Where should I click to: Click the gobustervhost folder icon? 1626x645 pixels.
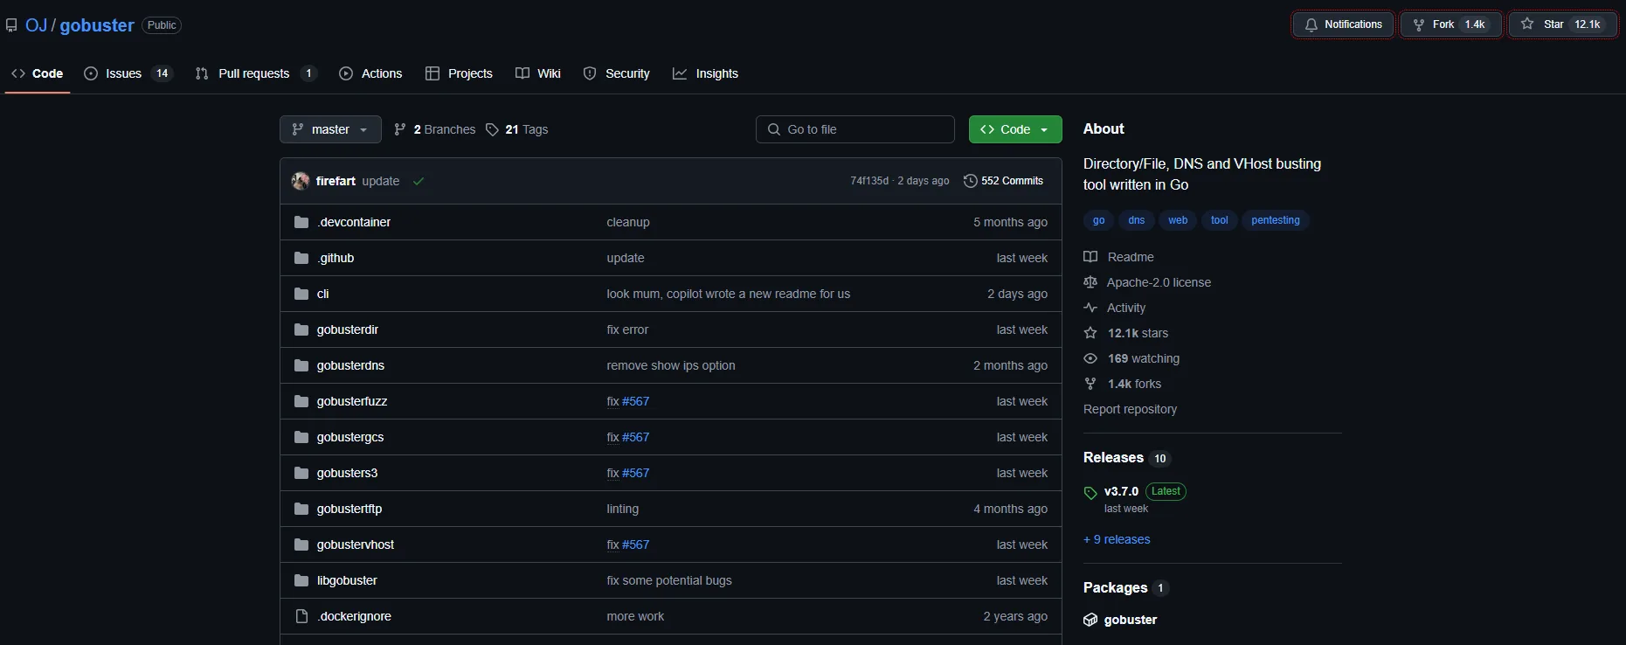(301, 544)
